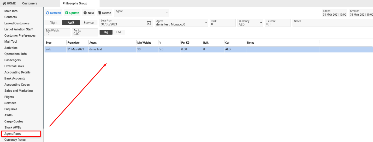Open Accounting Details section
The width and height of the screenshot is (373, 142).
click(17, 72)
